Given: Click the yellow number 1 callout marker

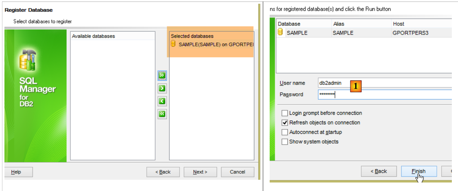Looking at the screenshot, I should click(356, 86).
